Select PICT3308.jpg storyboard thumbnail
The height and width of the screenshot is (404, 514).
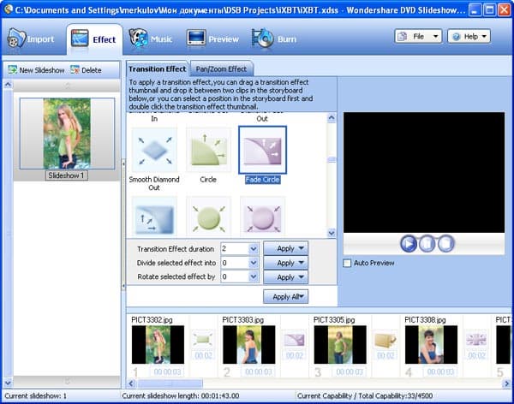[431, 345]
